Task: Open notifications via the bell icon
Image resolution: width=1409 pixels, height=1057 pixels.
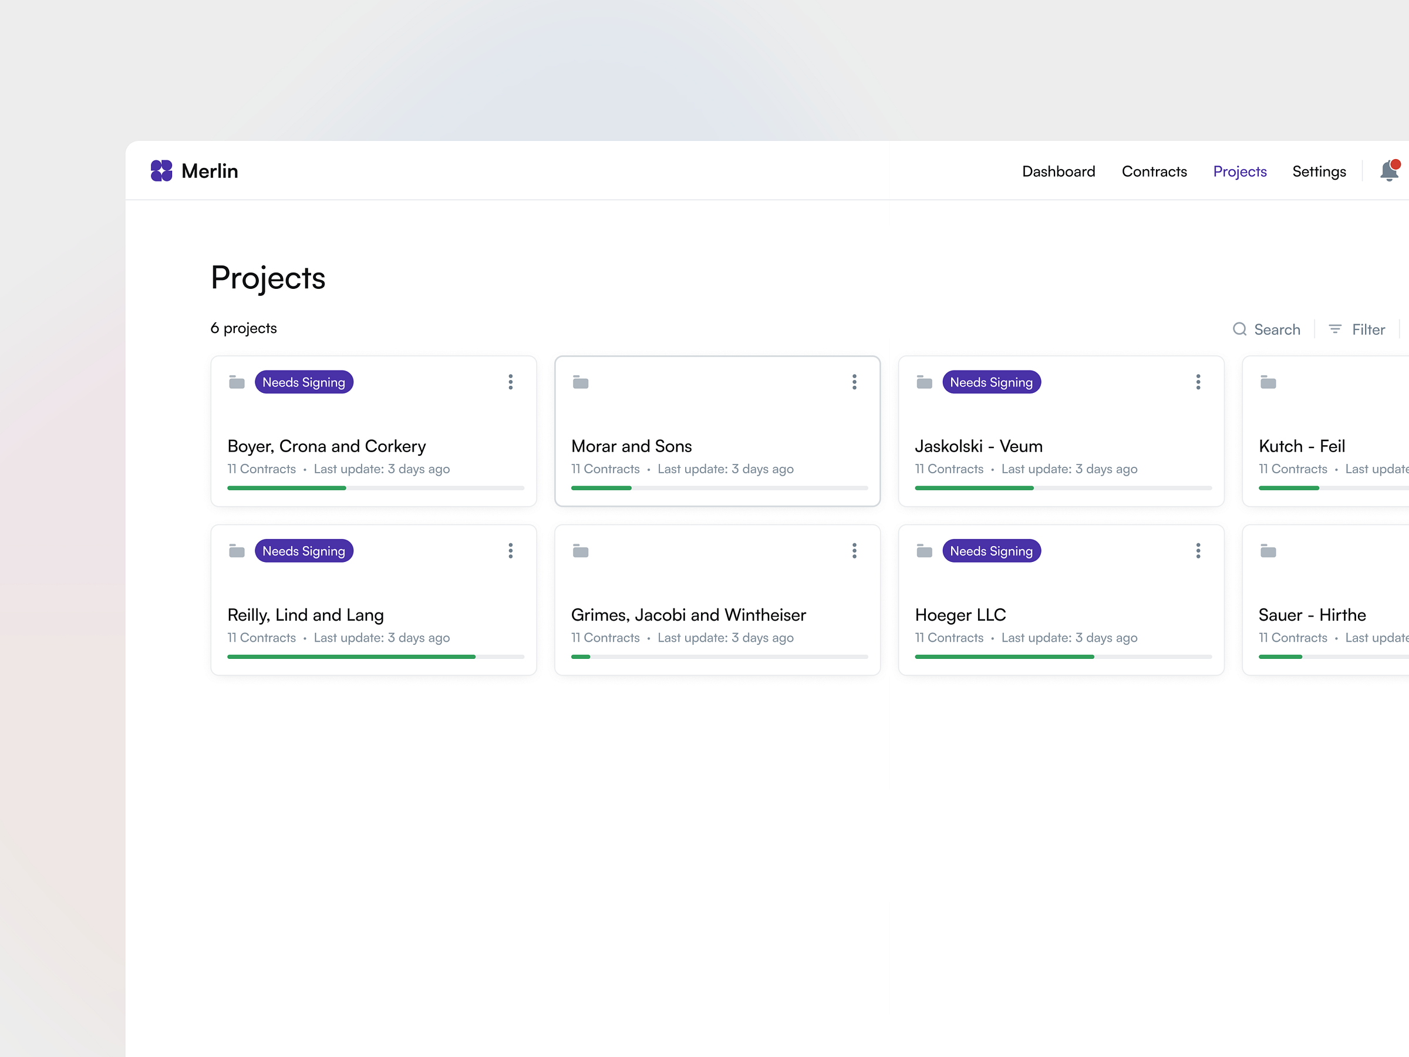Action: [1388, 171]
